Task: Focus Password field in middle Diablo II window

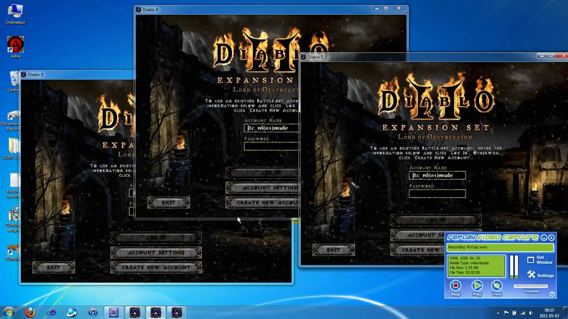Action: click(271, 146)
